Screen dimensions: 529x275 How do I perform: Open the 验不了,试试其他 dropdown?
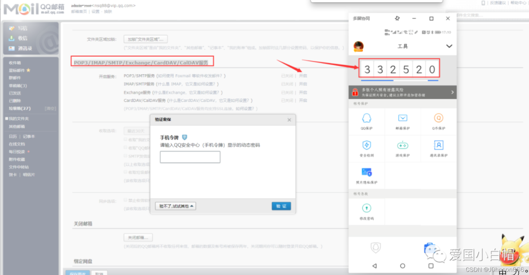pos(176,206)
